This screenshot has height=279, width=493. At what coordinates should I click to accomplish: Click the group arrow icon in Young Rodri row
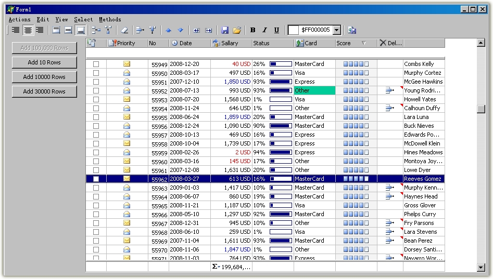click(390, 90)
